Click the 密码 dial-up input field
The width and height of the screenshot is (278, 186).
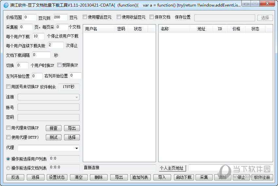(48, 118)
